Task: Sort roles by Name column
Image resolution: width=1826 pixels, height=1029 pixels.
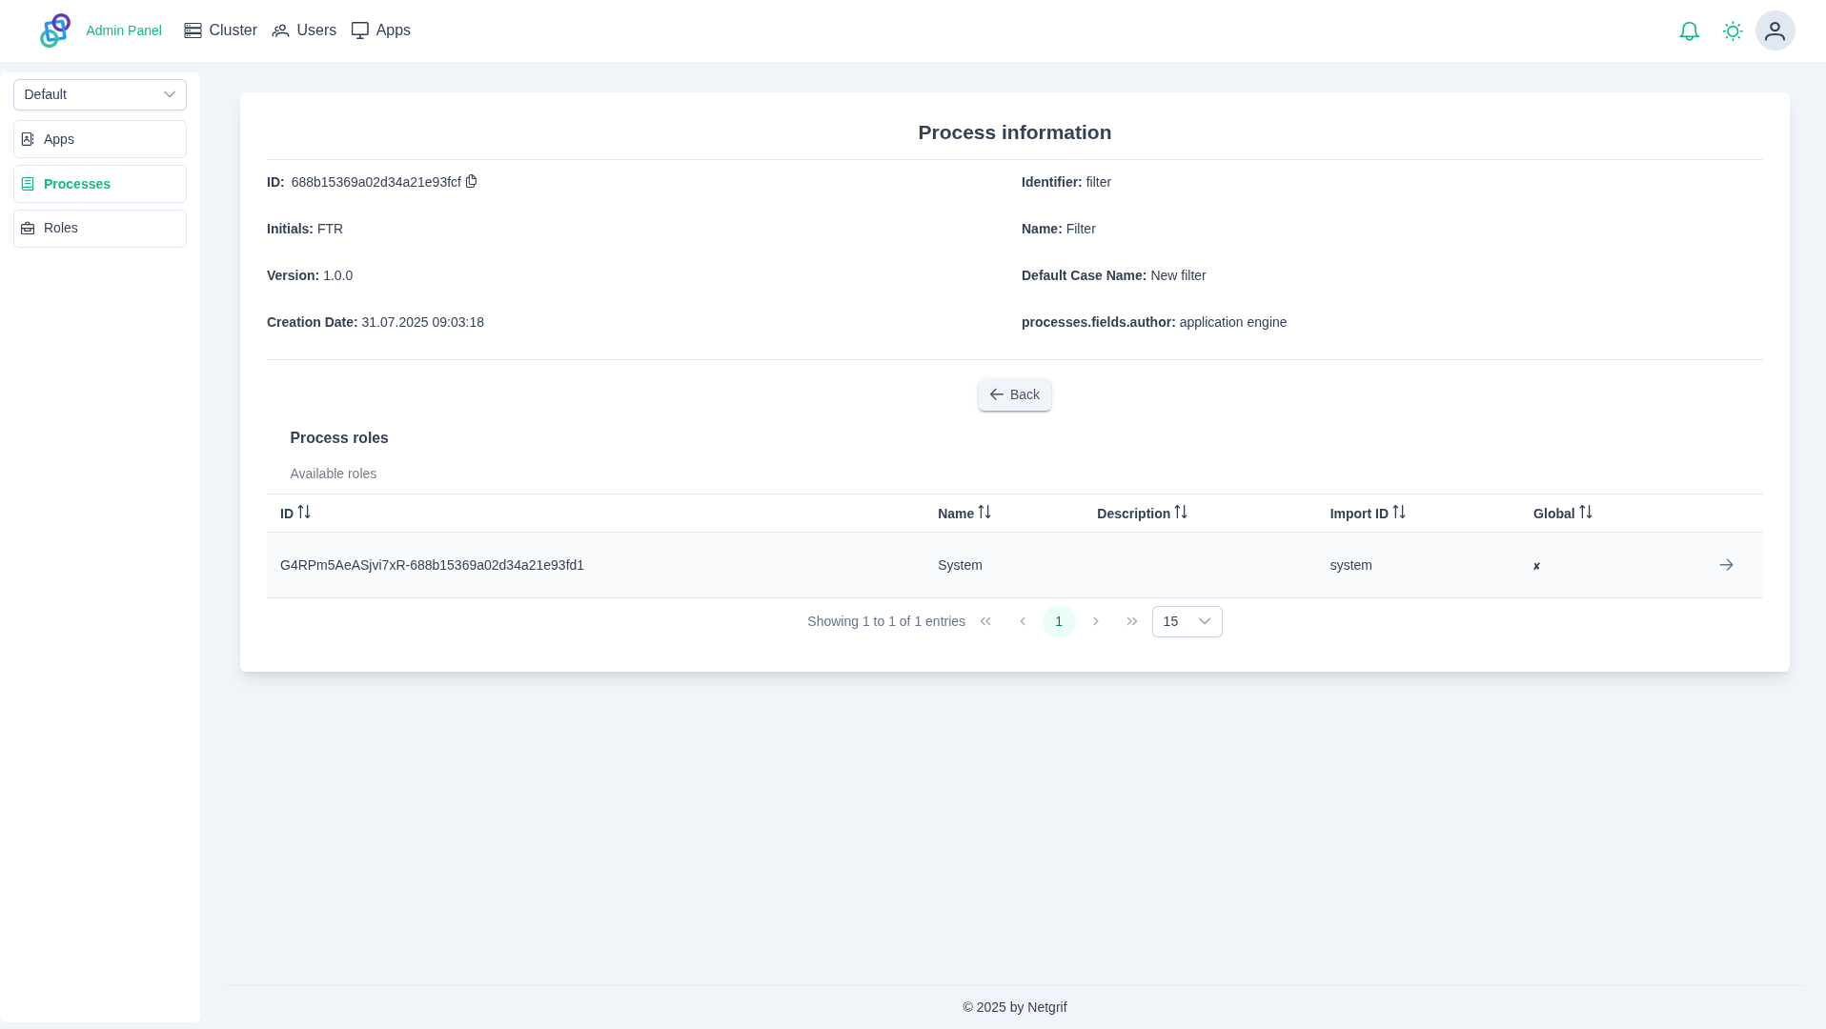Action: click(984, 513)
